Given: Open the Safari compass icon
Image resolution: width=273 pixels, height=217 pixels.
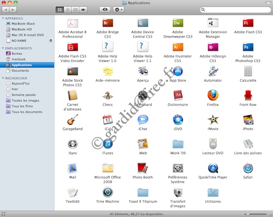Looking at the screenshot, I should [x=248, y=168].
